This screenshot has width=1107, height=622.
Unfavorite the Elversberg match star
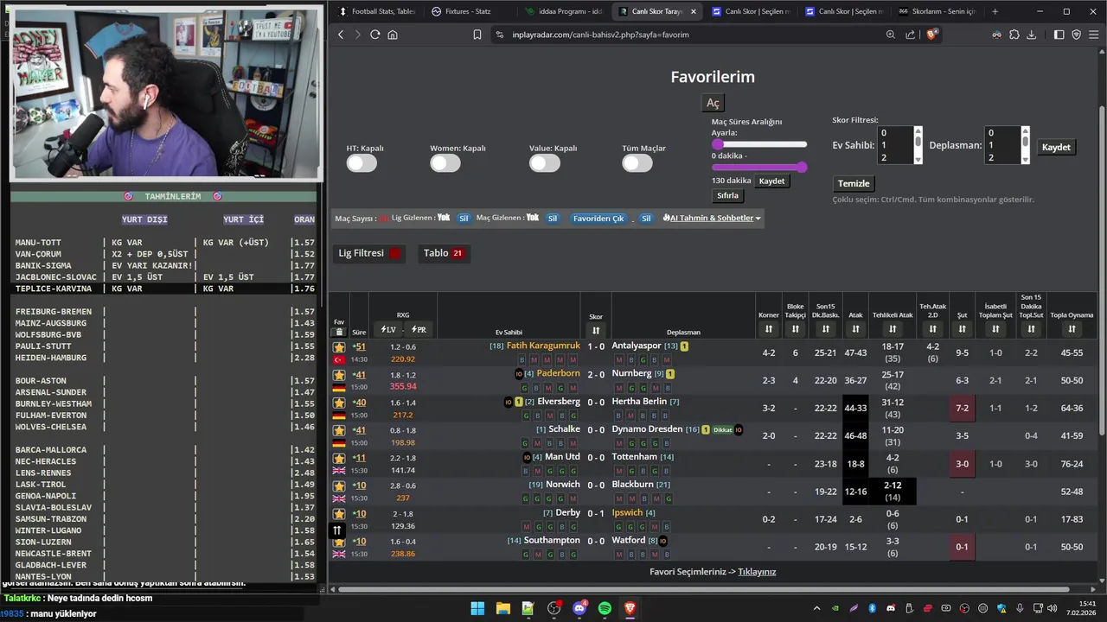coord(339,403)
